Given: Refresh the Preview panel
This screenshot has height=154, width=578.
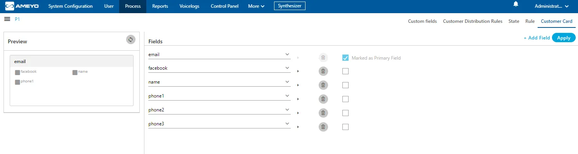Looking at the screenshot, I should 131,39.
